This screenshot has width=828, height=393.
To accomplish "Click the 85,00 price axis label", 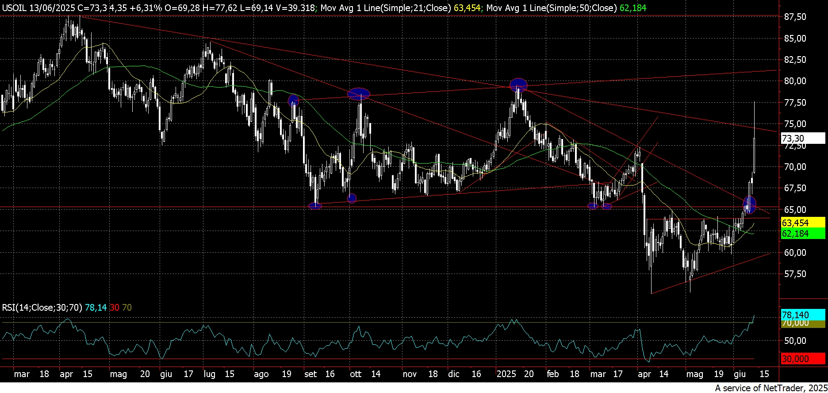I will click(x=795, y=39).
